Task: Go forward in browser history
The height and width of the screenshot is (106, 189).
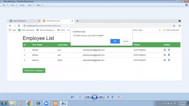Action: point(14,26)
